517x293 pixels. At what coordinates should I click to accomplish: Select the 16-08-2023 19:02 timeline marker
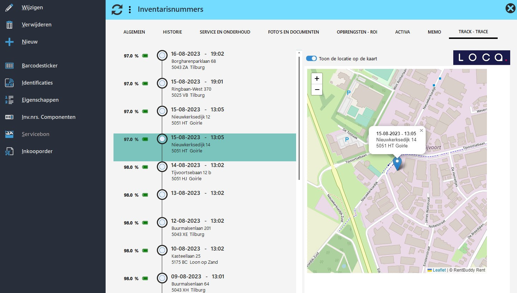coord(162,55)
